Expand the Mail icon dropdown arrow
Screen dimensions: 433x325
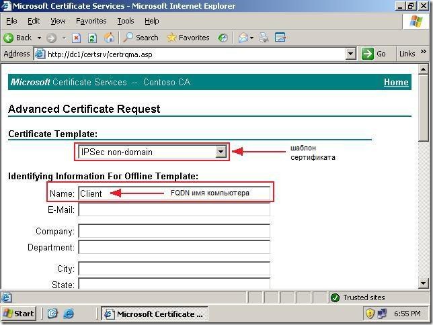[x=251, y=38]
